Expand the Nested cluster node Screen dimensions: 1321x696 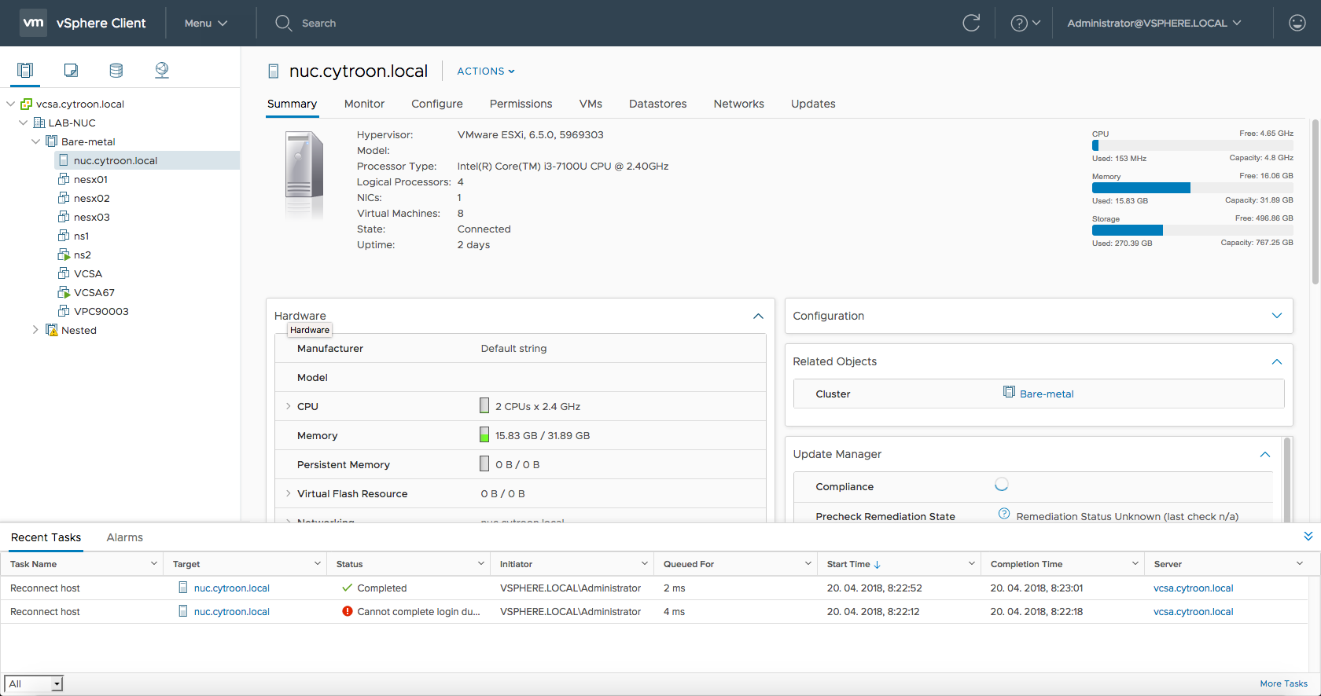[x=35, y=330]
